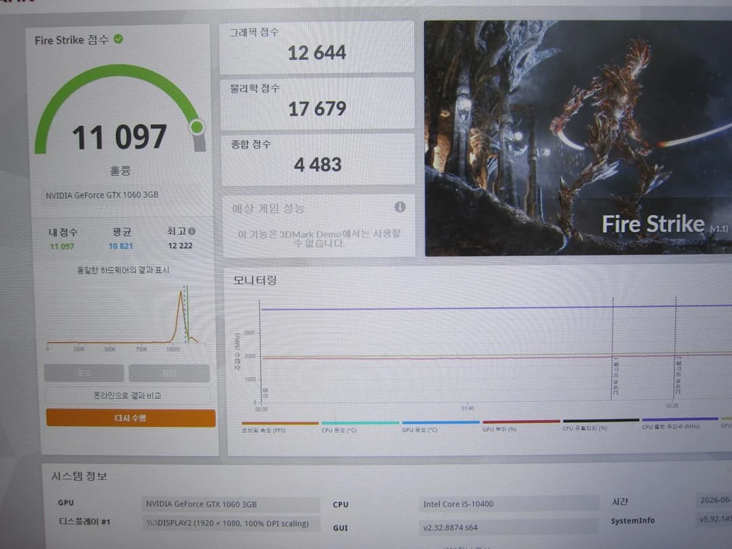Click the greyed 저장 button

169,373
